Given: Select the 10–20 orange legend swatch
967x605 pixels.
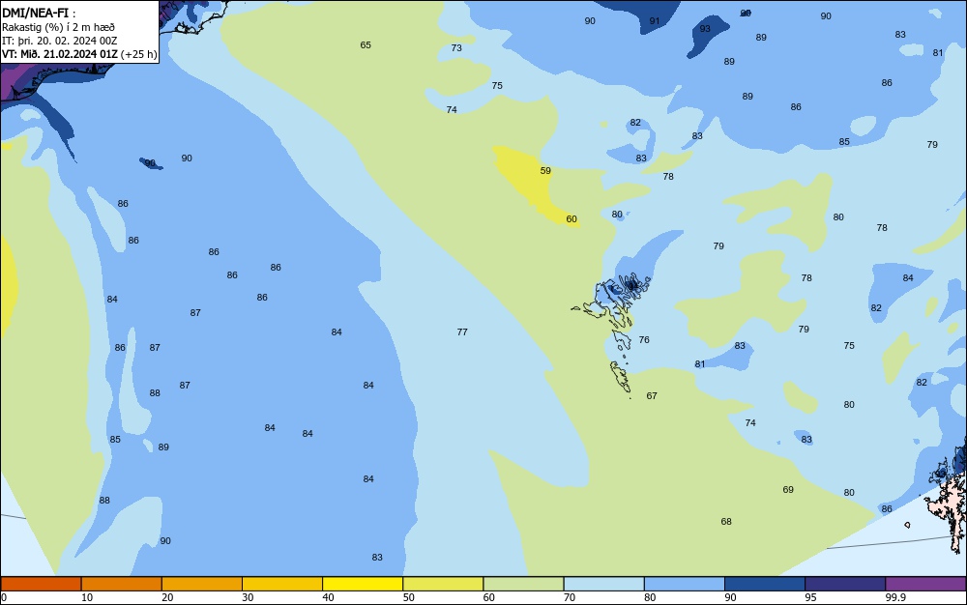Looking at the screenshot, I should point(122,584).
